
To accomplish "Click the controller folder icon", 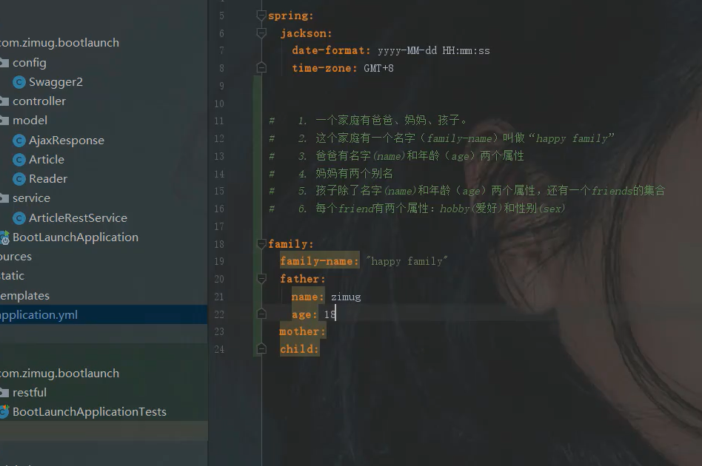I will 4,101.
